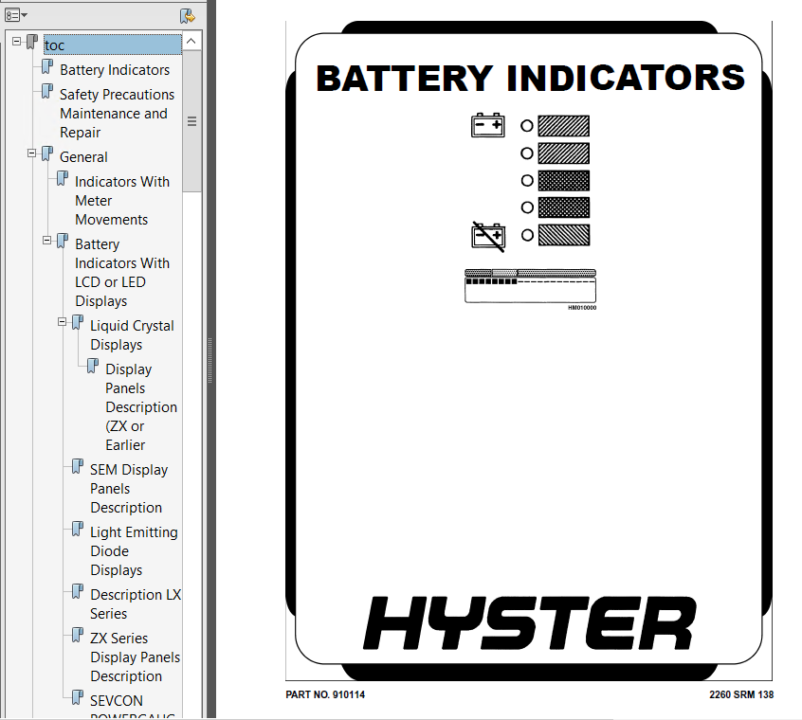The image size is (802, 720).
Task: Click the HM010000 figure label
Action: (x=582, y=308)
